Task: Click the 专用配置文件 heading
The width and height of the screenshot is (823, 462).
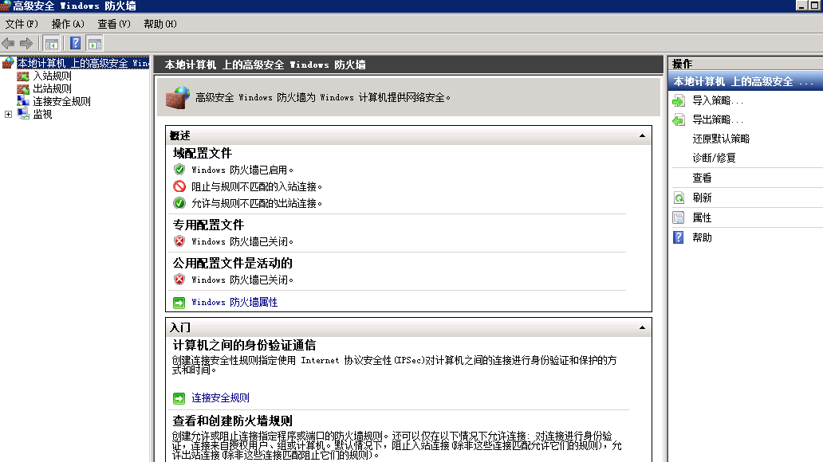Action: tap(208, 225)
